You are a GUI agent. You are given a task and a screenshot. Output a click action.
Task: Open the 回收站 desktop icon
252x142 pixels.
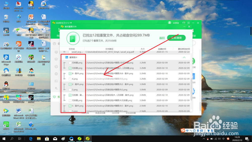(6, 18)
